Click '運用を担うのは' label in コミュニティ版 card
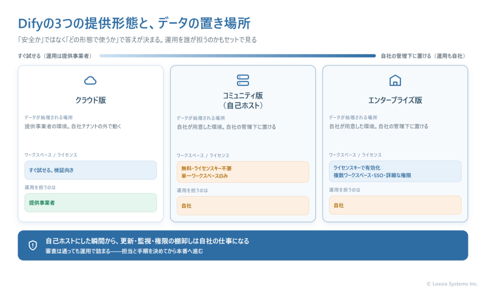This screenshot has width=486, height=291. click(192, 191)
